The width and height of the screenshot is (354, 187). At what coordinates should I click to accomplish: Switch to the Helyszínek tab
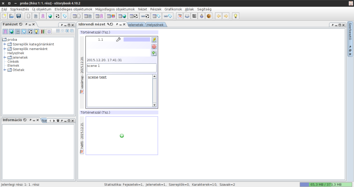(155, 25)
